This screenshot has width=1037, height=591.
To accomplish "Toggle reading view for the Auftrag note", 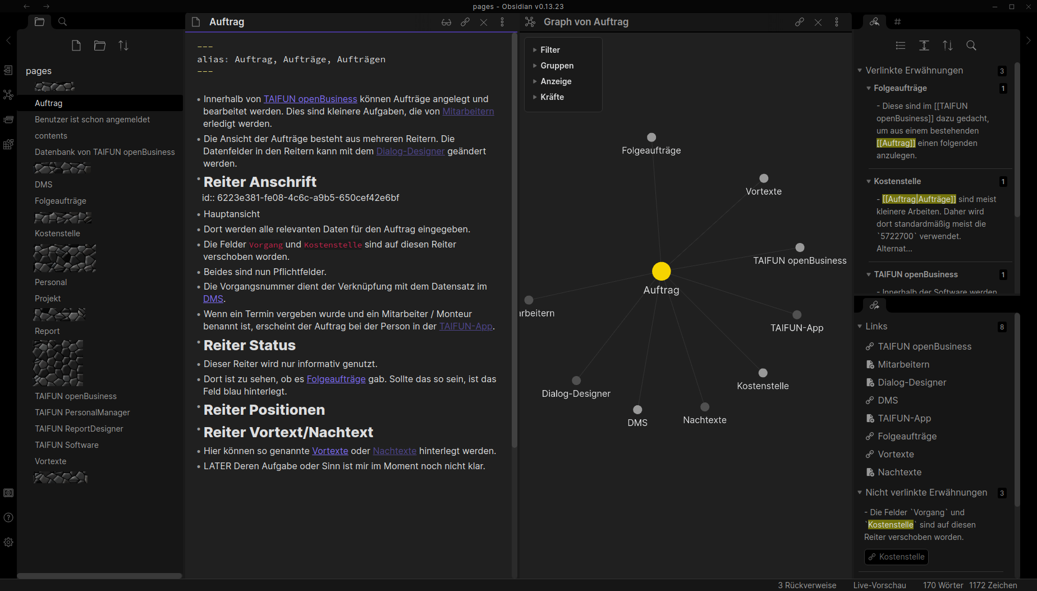I will [446, 22].
